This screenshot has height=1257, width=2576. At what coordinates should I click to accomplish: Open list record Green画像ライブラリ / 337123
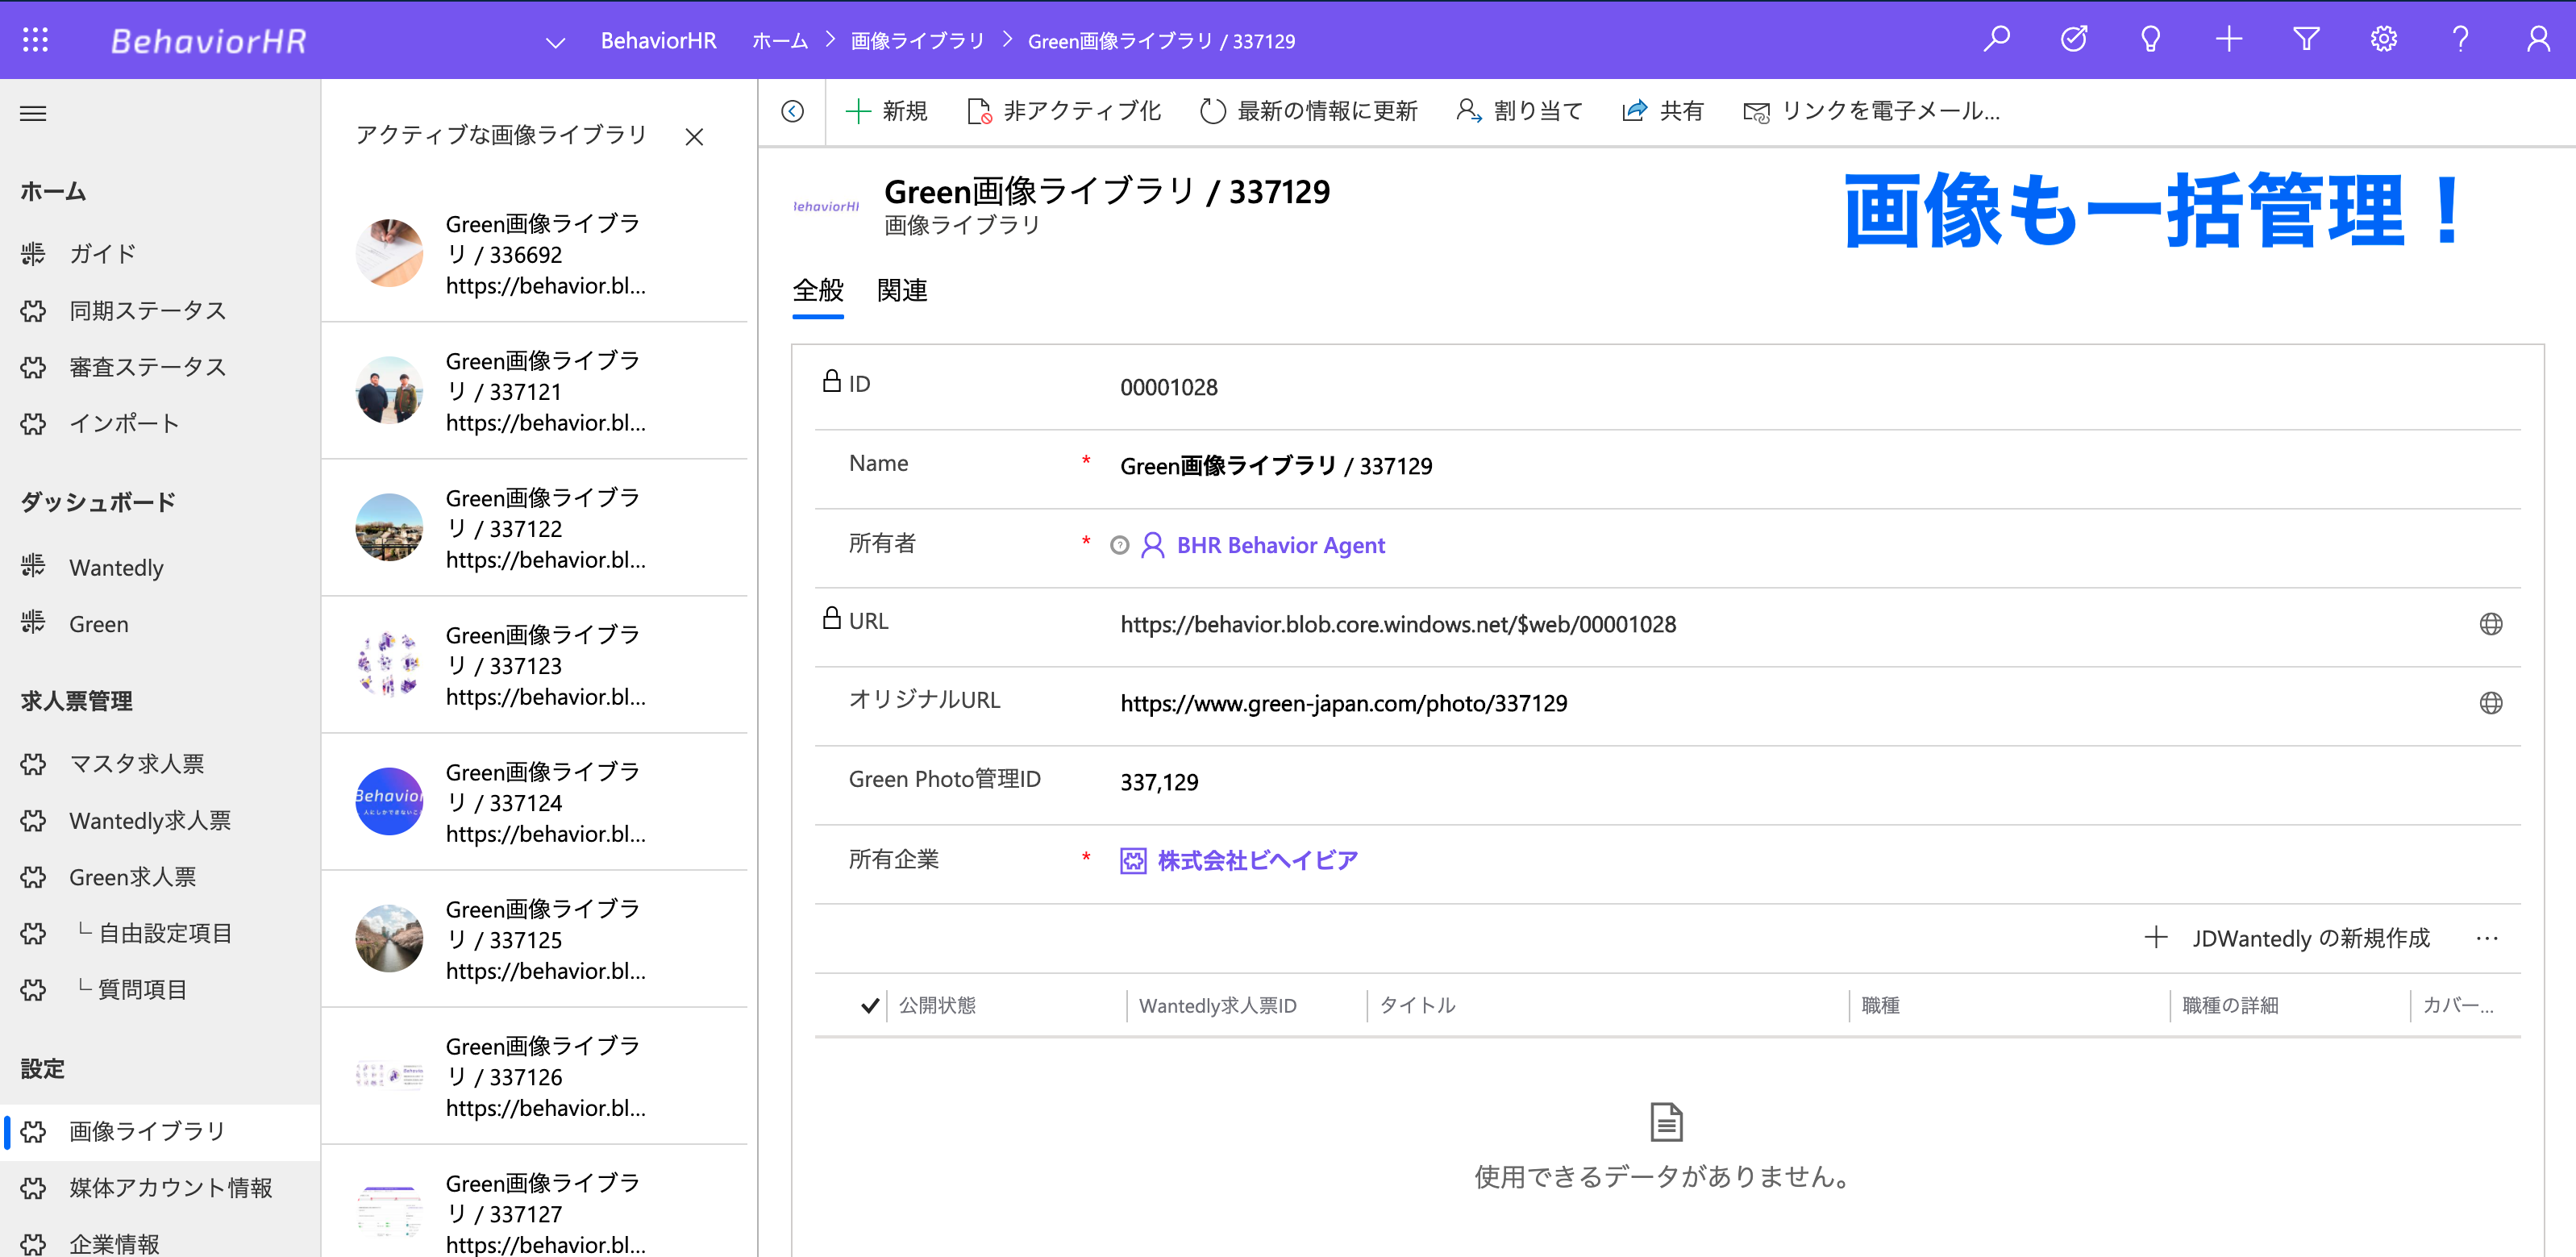point(534,665)
